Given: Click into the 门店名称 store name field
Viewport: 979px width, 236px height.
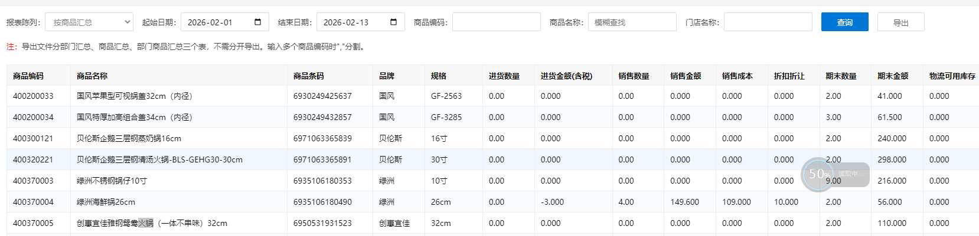Looking at the screenshot, I should (x=768, y=22).
